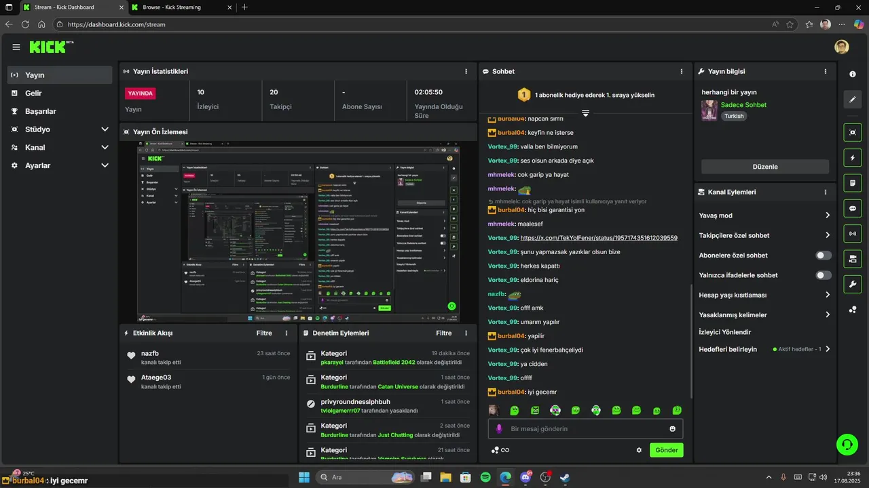Open chat settings gear icon

pyautogui.click(x=639, y=450)
